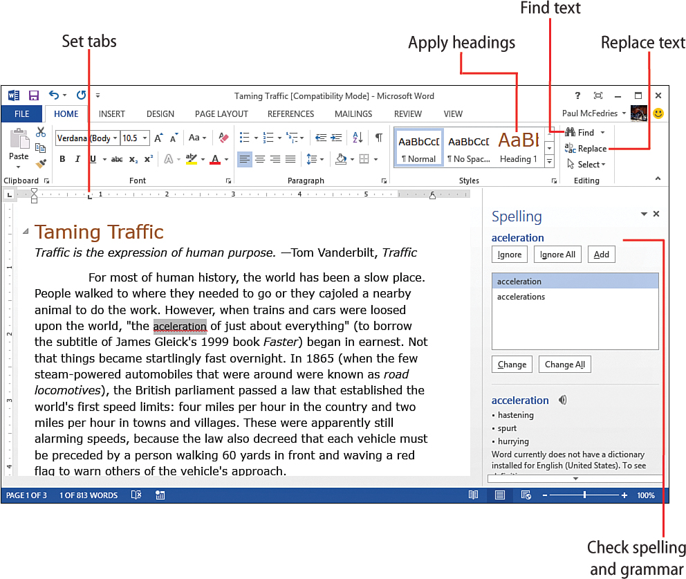
Task: Click the Replace icon in Editing
Action: point(570,148)
